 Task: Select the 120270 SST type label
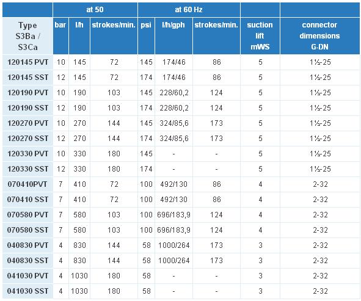[x=27, y=139]
